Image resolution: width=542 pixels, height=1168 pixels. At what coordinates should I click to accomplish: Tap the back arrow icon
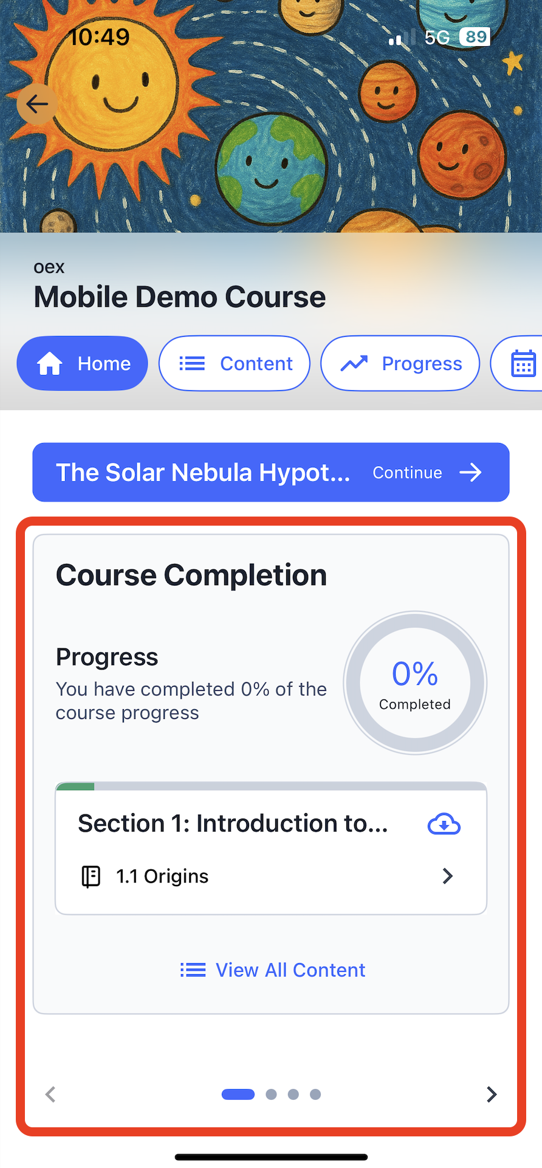click(37, 105)
